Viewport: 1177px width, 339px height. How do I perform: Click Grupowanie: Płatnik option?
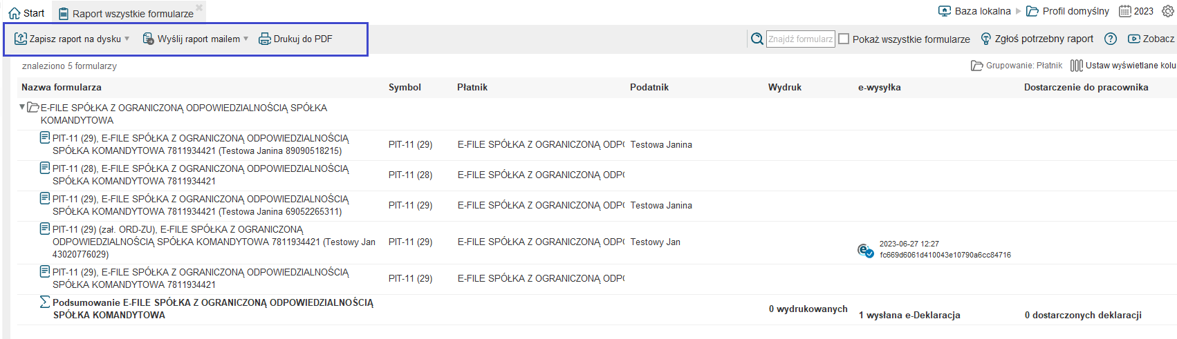(1017, 66)
